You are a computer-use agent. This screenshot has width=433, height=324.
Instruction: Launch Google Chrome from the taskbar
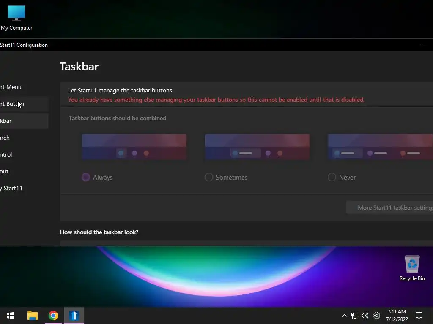click(53, 316)
